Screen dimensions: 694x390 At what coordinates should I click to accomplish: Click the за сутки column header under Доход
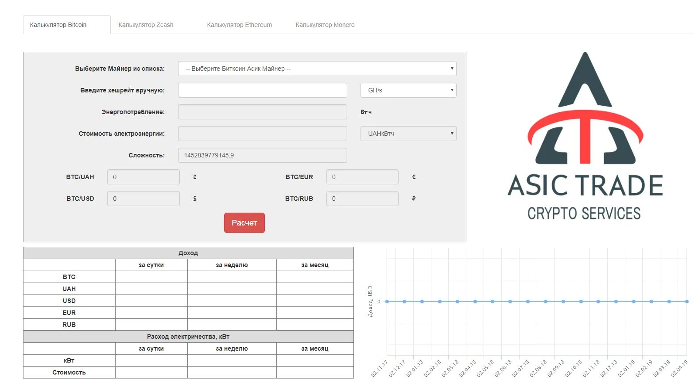pyautogui.click(x=151, y=265)
